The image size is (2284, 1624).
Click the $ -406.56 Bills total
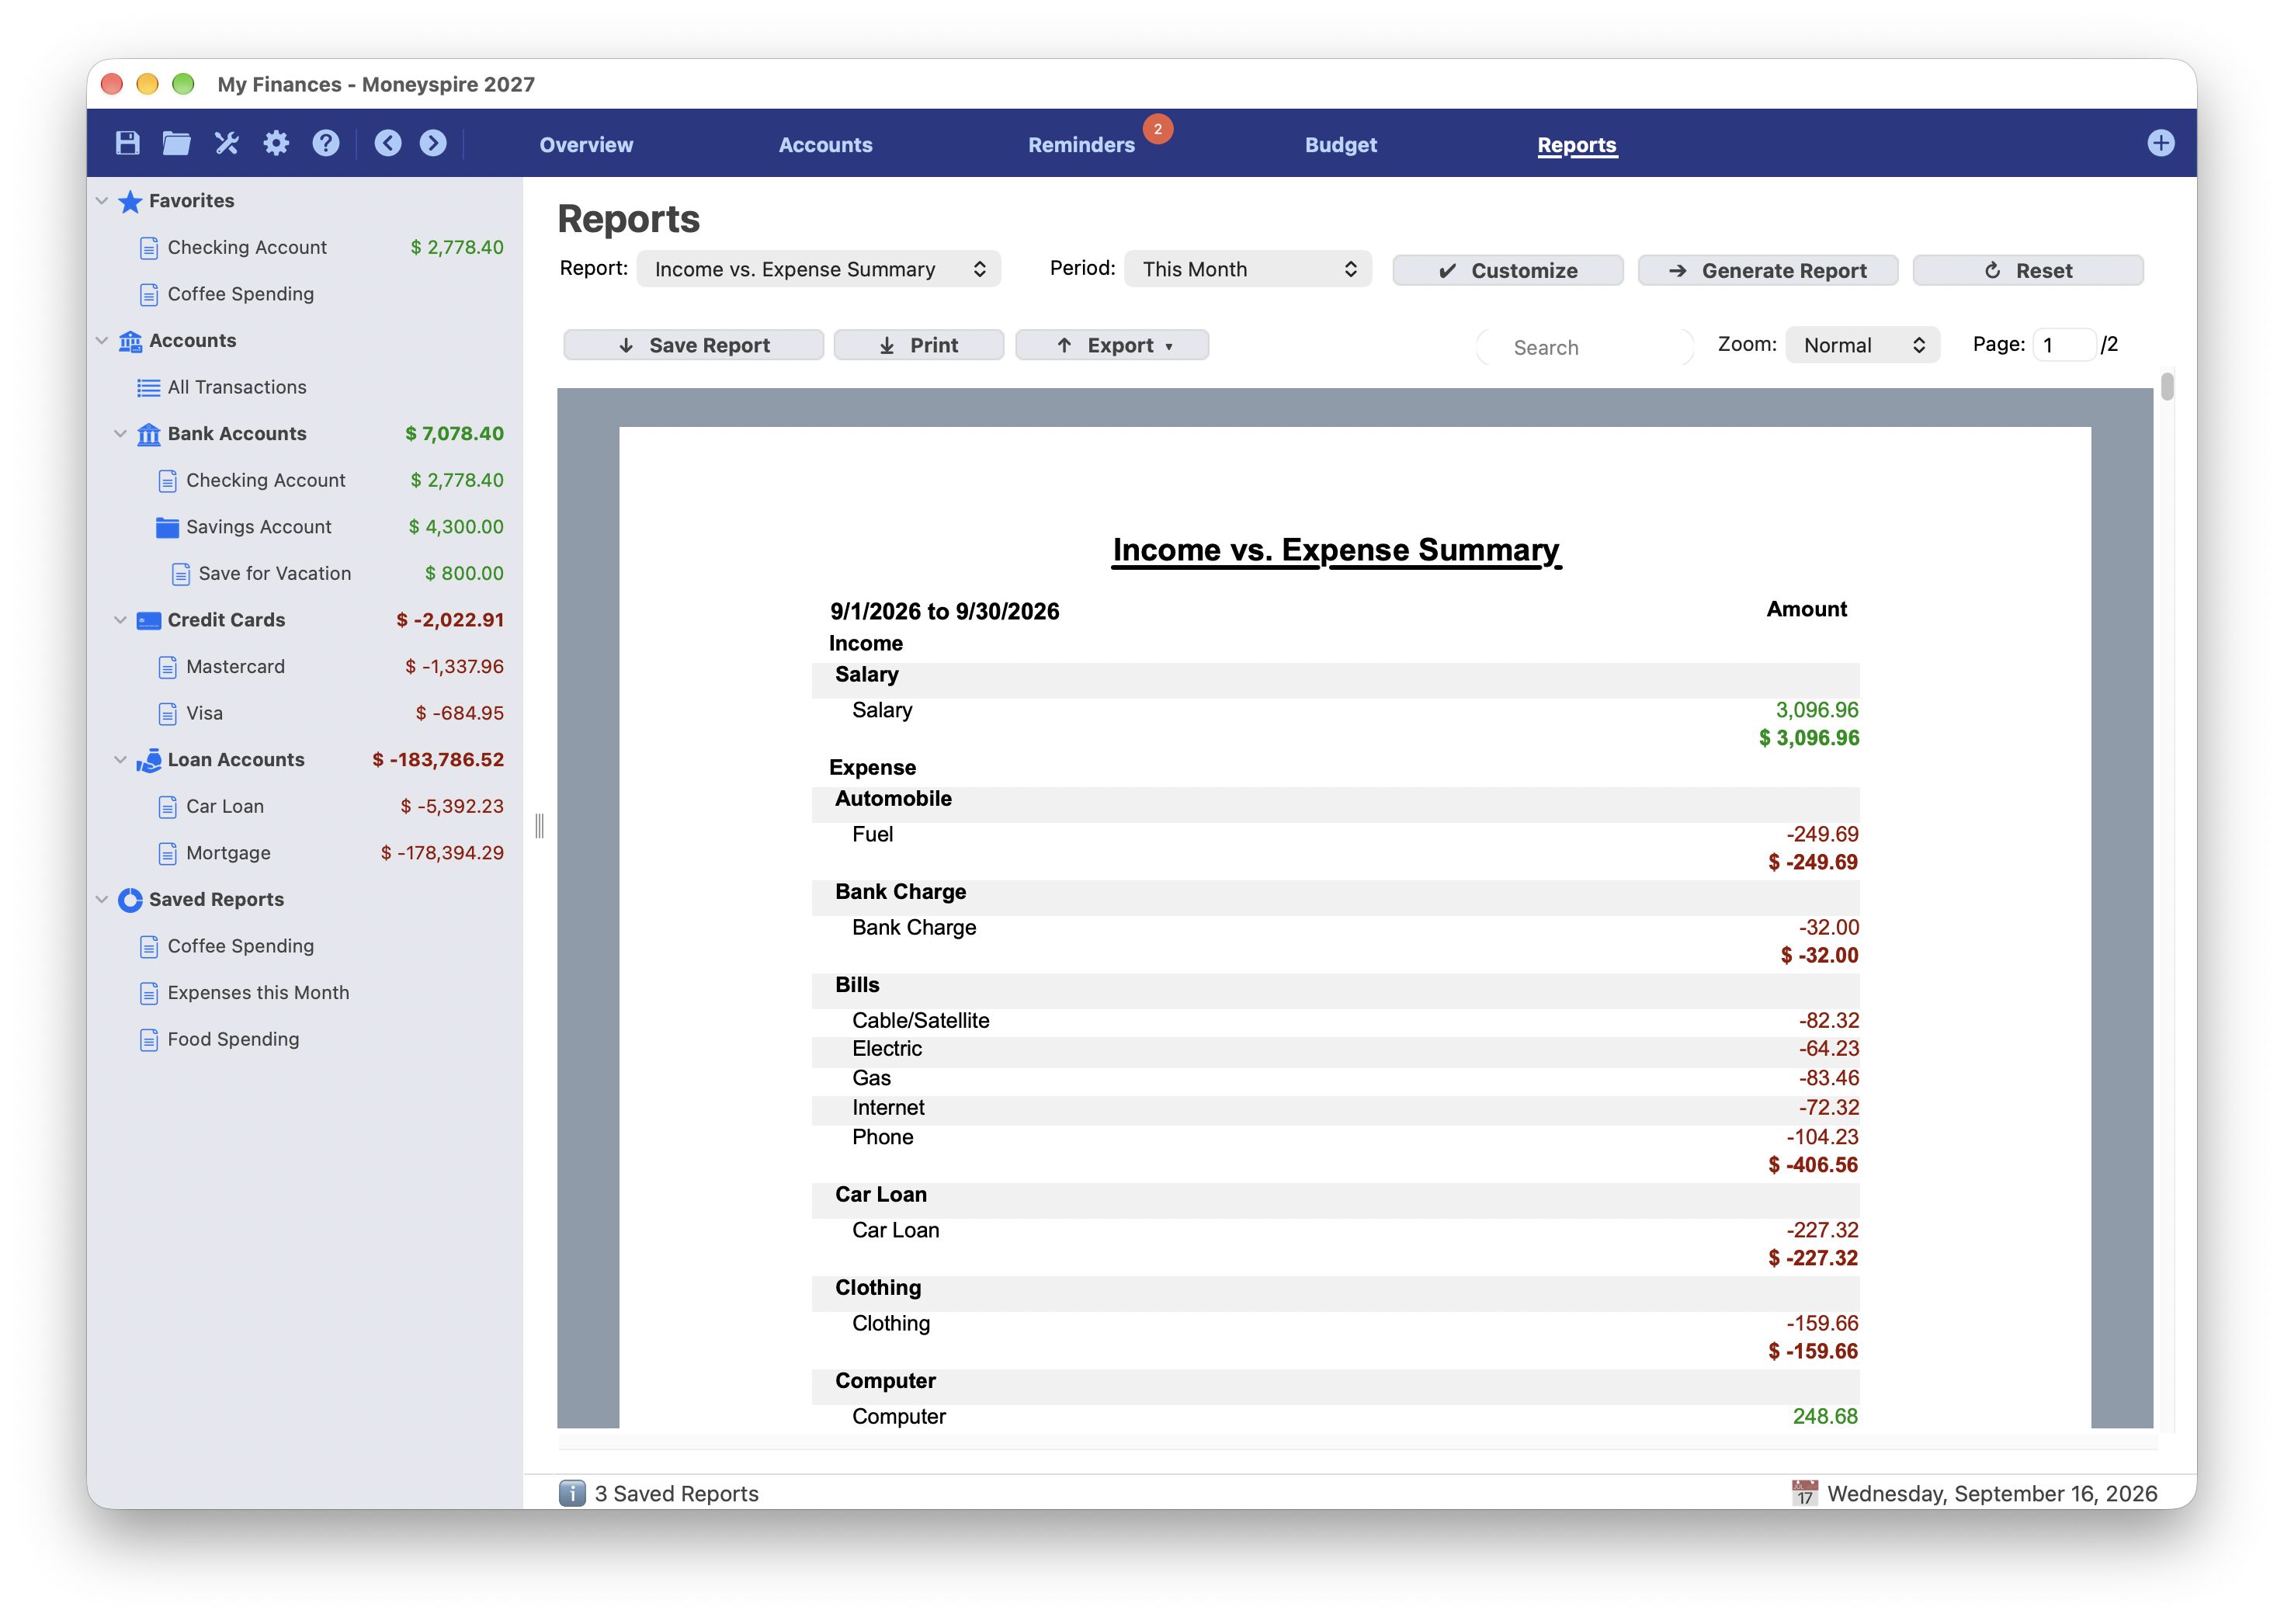1812,1165
